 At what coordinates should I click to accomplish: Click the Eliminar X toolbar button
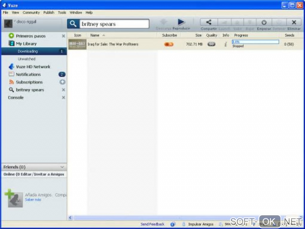294,22
